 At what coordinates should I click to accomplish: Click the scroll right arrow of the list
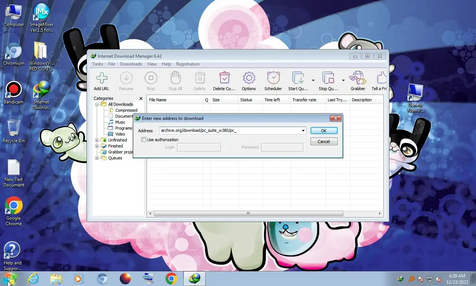(380, 214)
